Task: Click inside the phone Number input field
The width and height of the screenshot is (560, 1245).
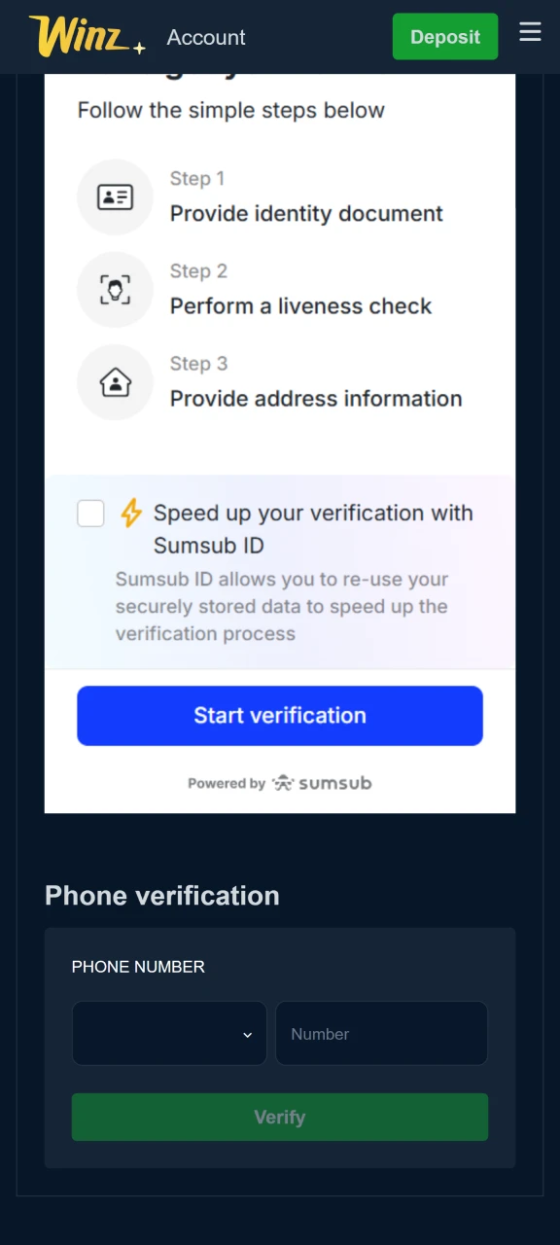Action: [381, 1033]
